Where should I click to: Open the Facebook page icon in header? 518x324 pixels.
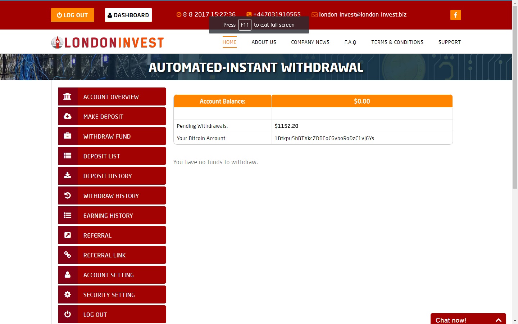[455, 15]
